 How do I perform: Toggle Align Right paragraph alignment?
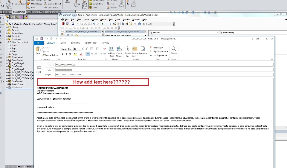tap(96, 54)
